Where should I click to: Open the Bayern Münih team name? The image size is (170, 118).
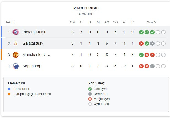tap(34, 32)
